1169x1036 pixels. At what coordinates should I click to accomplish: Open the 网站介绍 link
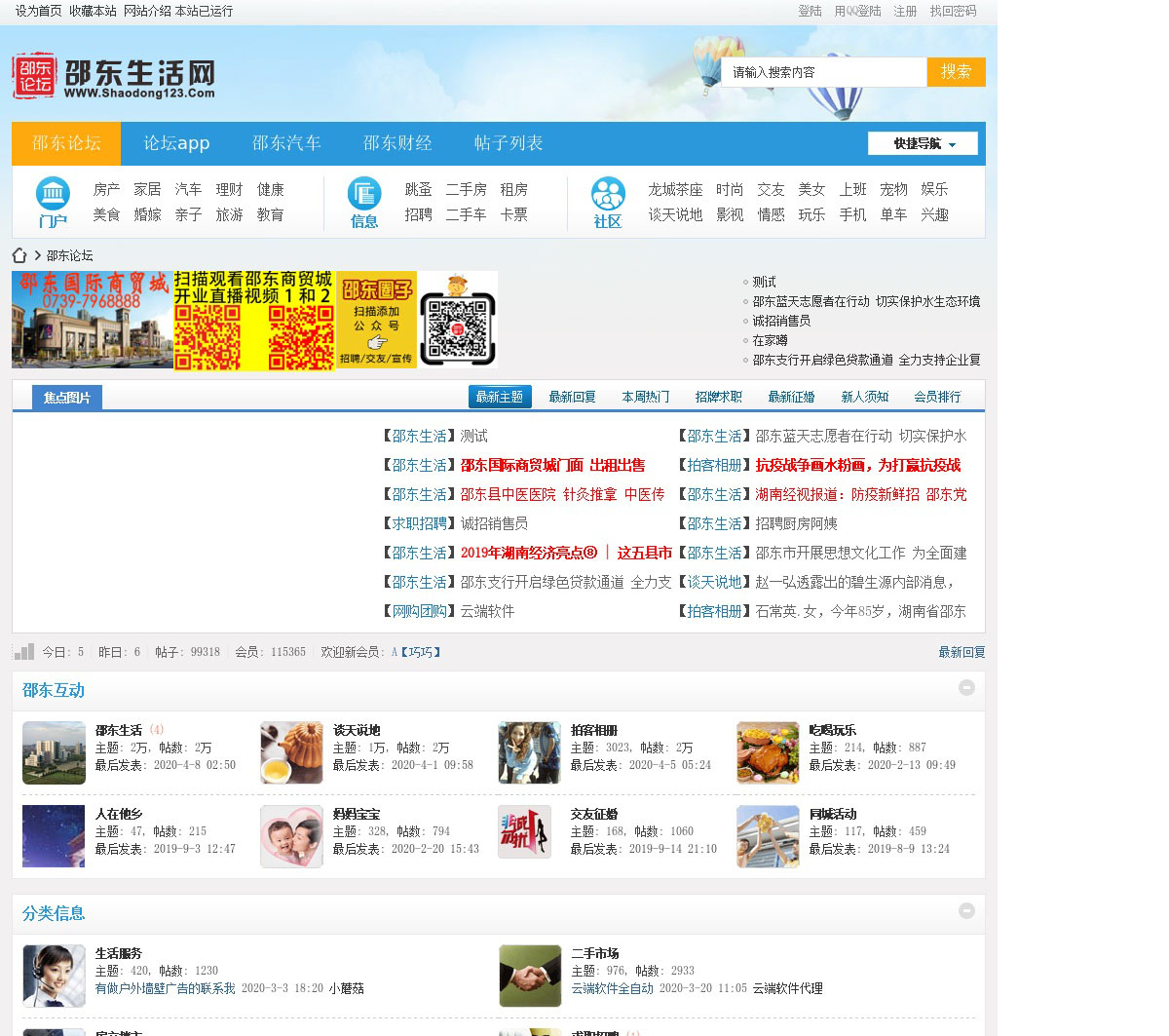148,11
